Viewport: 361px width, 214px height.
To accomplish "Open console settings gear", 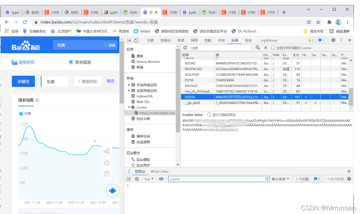I will tap(349, 179).
